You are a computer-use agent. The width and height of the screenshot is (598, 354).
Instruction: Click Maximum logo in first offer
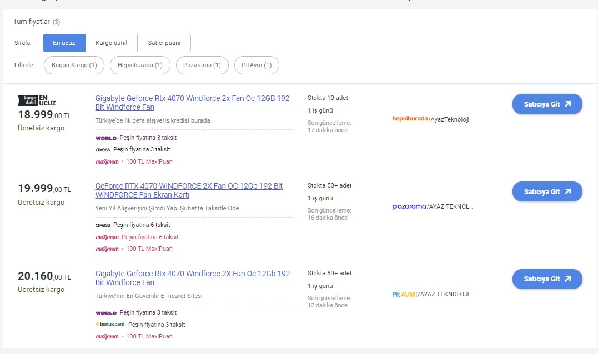tap(107, 161)
